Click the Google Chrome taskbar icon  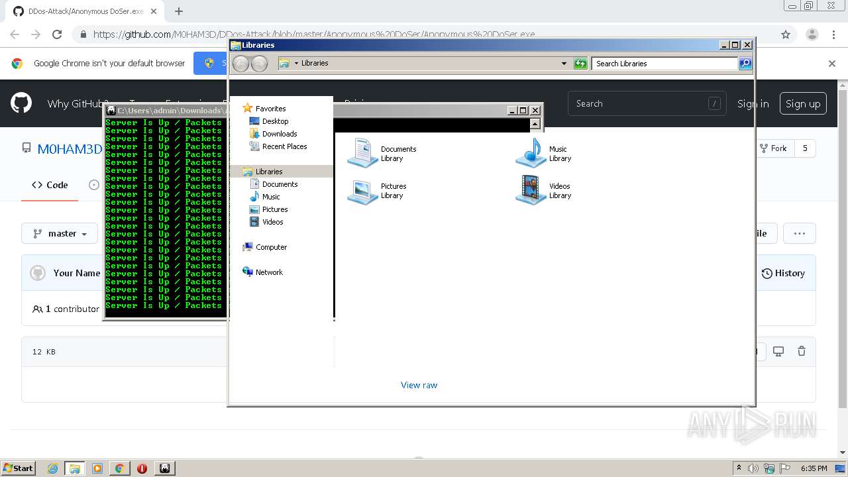click(119, 468)
